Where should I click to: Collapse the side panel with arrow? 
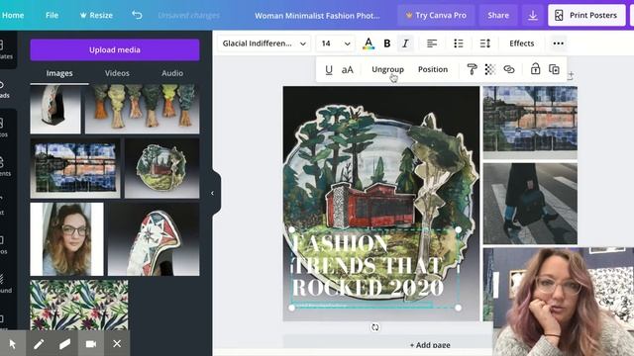click(212, 194)
